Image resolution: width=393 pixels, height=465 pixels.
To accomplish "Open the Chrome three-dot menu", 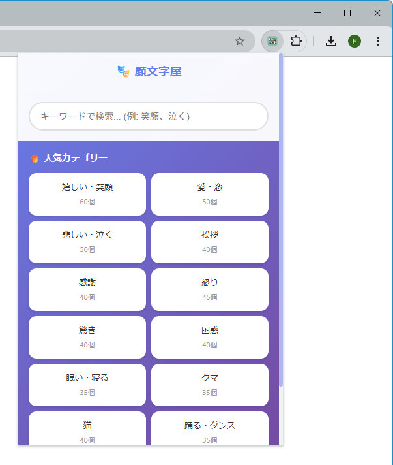I will (378, 41).
